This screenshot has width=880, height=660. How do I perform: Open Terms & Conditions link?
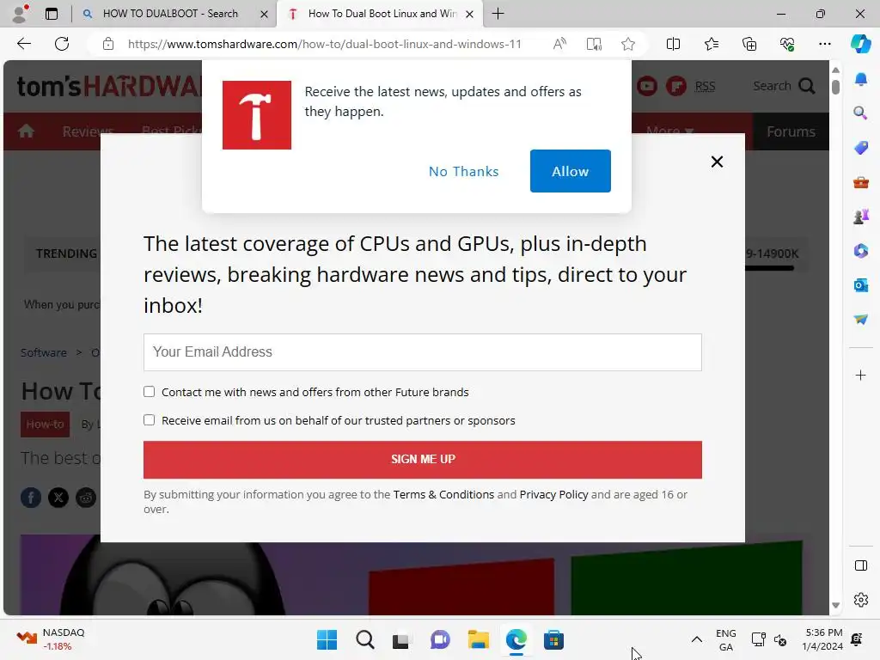tap(443, 494)
